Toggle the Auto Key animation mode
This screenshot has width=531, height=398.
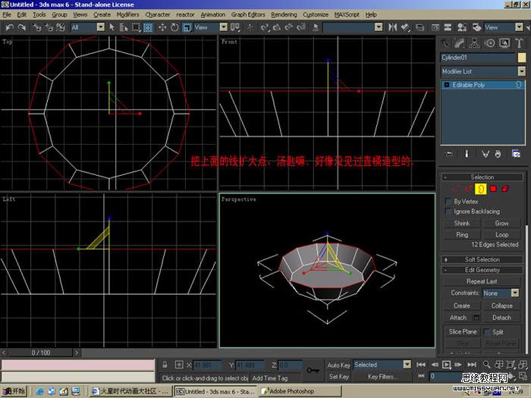click(338, 365)
